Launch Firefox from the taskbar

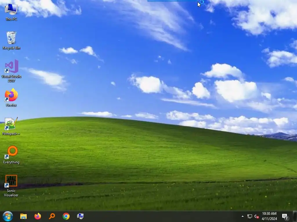(38, 216)
